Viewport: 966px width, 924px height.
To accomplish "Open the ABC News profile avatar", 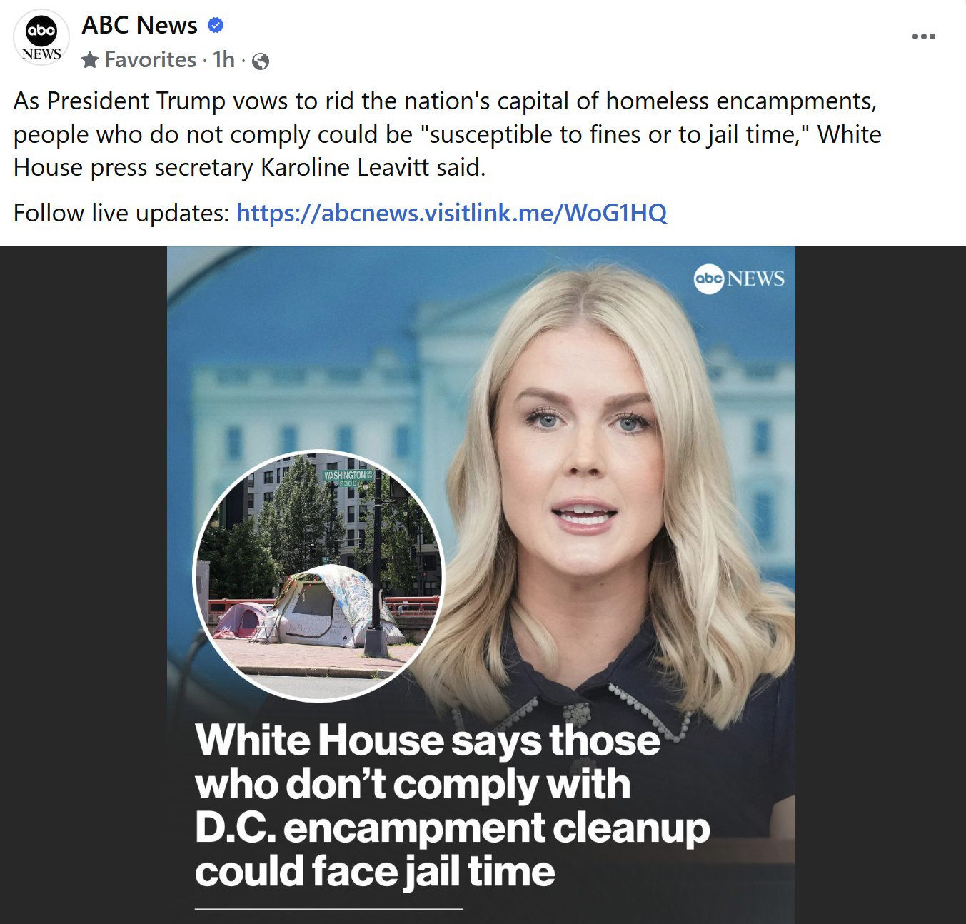I will (41, 39).
